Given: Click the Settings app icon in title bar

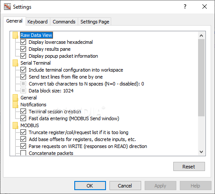Looking at the screenshot, I should (x=7, y=7).
